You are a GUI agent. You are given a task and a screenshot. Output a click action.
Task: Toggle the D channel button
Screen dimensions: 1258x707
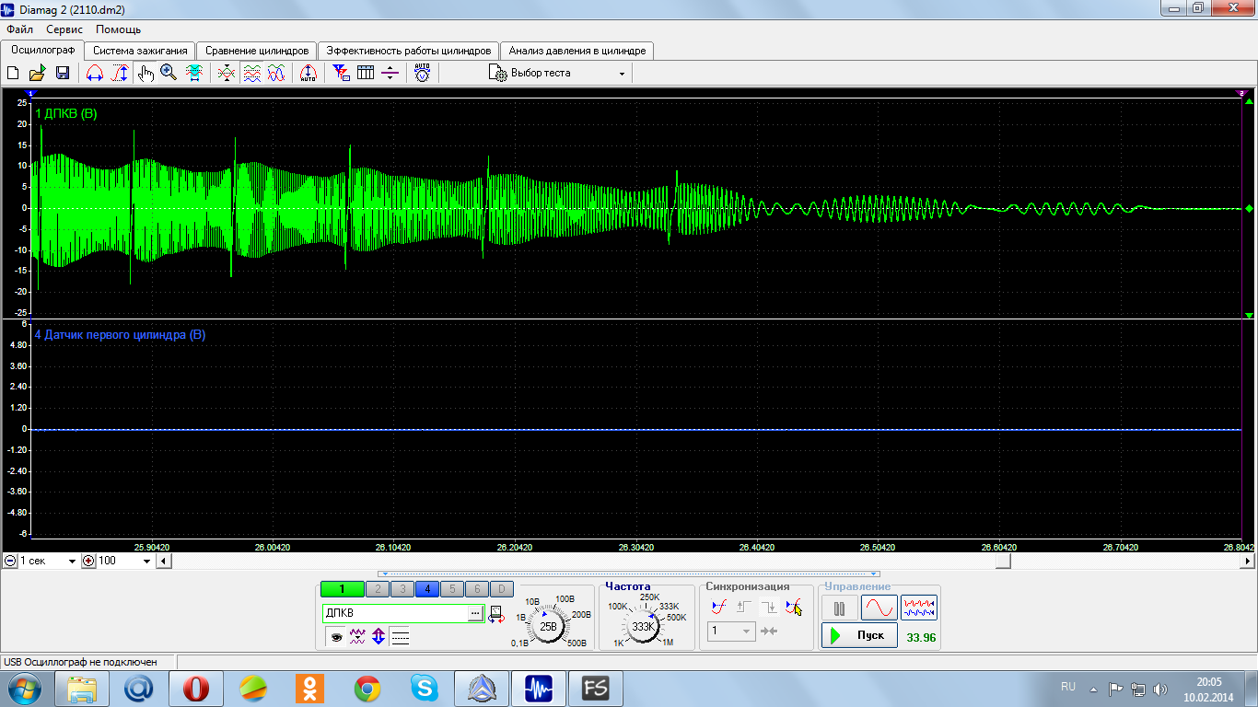click(x=501, y=589)
